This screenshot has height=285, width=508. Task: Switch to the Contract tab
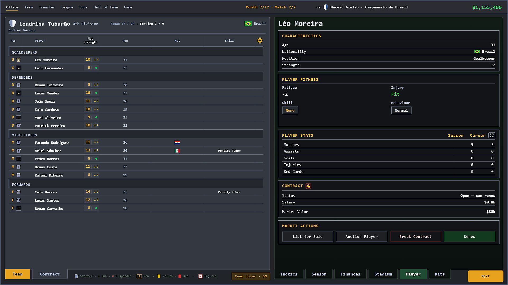click(50, 274)
